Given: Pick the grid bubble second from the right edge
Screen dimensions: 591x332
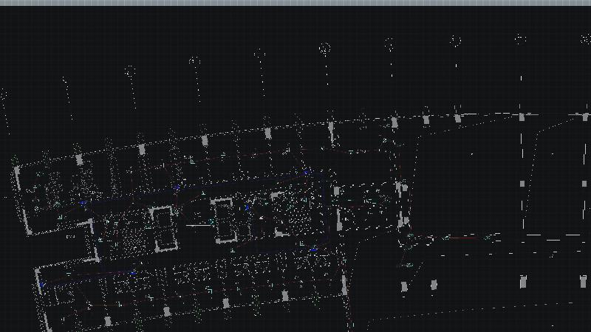Looking at the screenshot, I should [520, 39].
